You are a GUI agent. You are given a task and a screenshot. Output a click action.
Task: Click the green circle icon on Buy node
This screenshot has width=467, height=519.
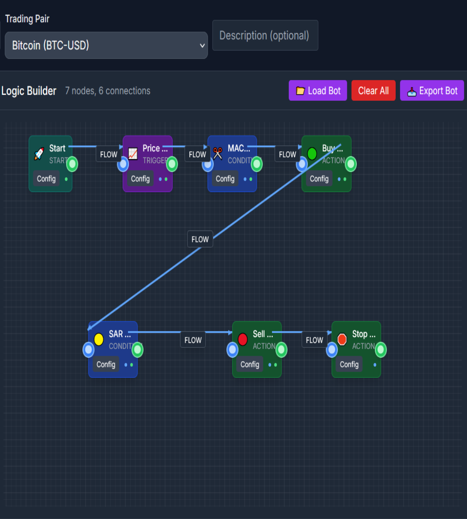[312, 154]
